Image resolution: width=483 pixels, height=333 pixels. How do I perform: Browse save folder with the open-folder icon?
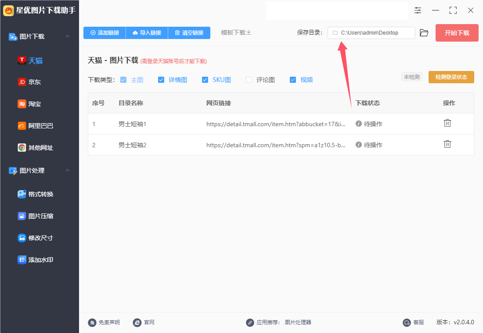(x=424, y=33)
